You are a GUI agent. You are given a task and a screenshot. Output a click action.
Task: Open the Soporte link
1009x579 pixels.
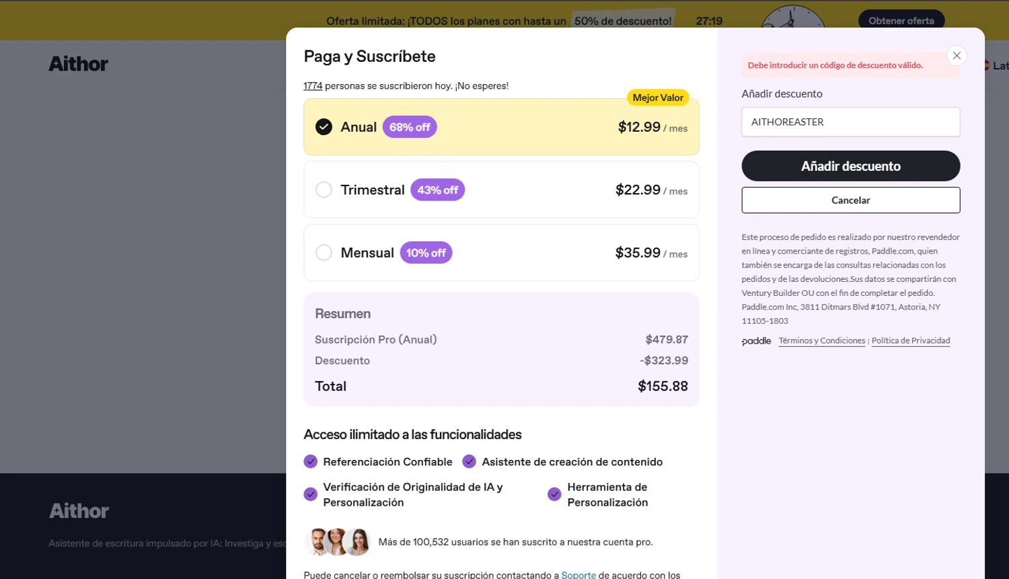click(578, 575)
